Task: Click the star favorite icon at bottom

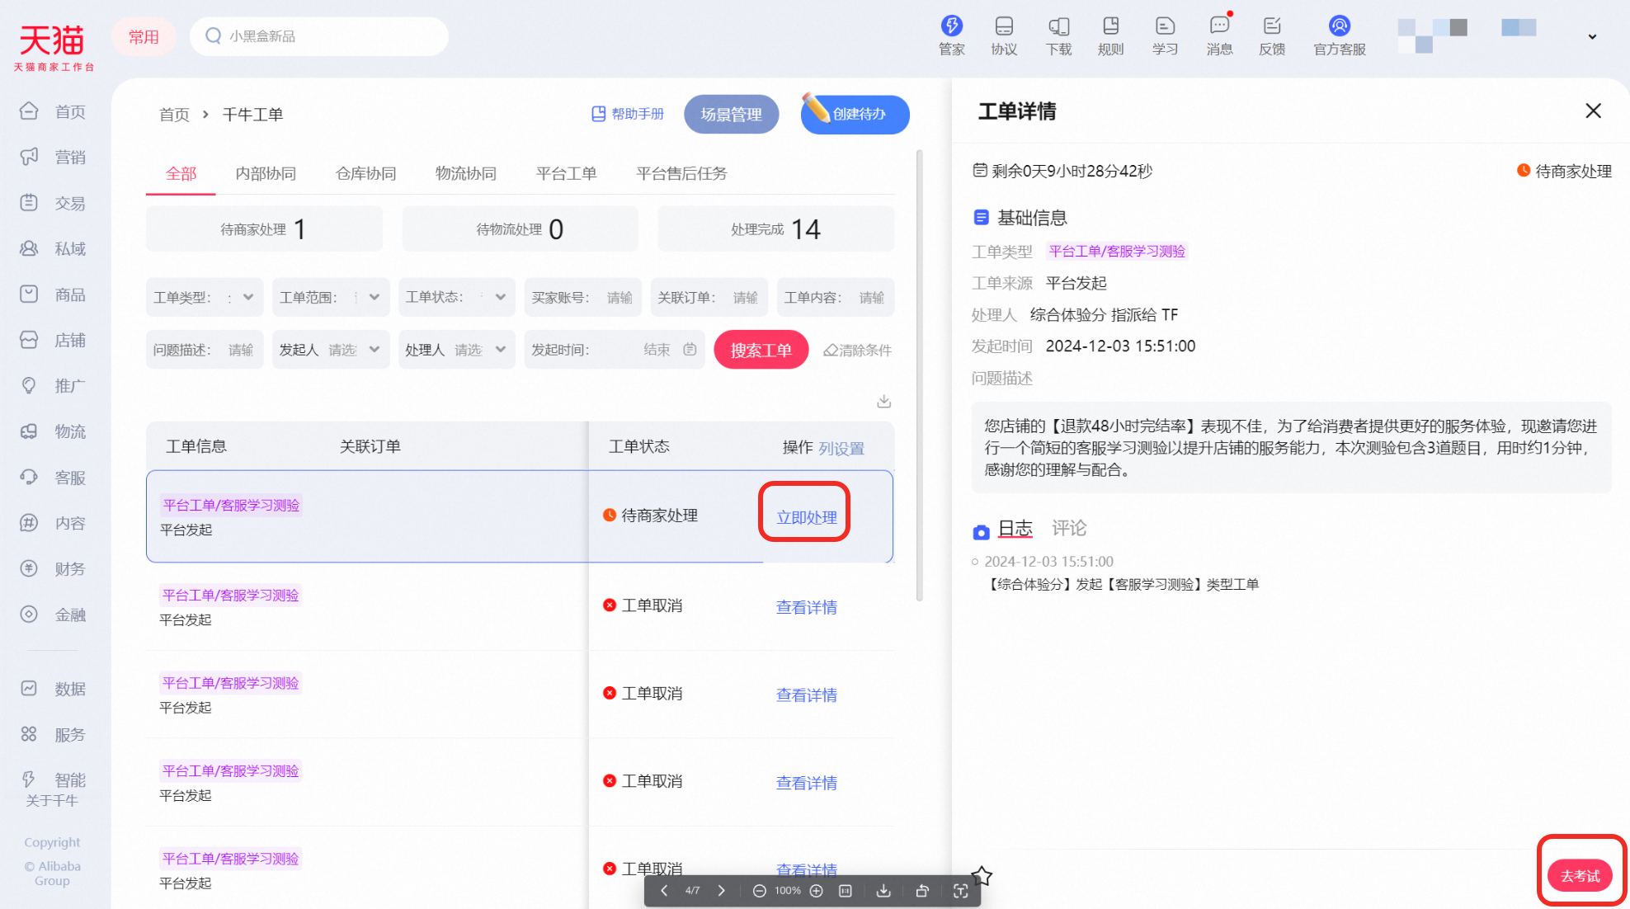Action: [x=982, y=875]
